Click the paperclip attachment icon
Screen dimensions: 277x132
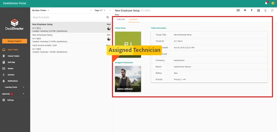[265, 10]
